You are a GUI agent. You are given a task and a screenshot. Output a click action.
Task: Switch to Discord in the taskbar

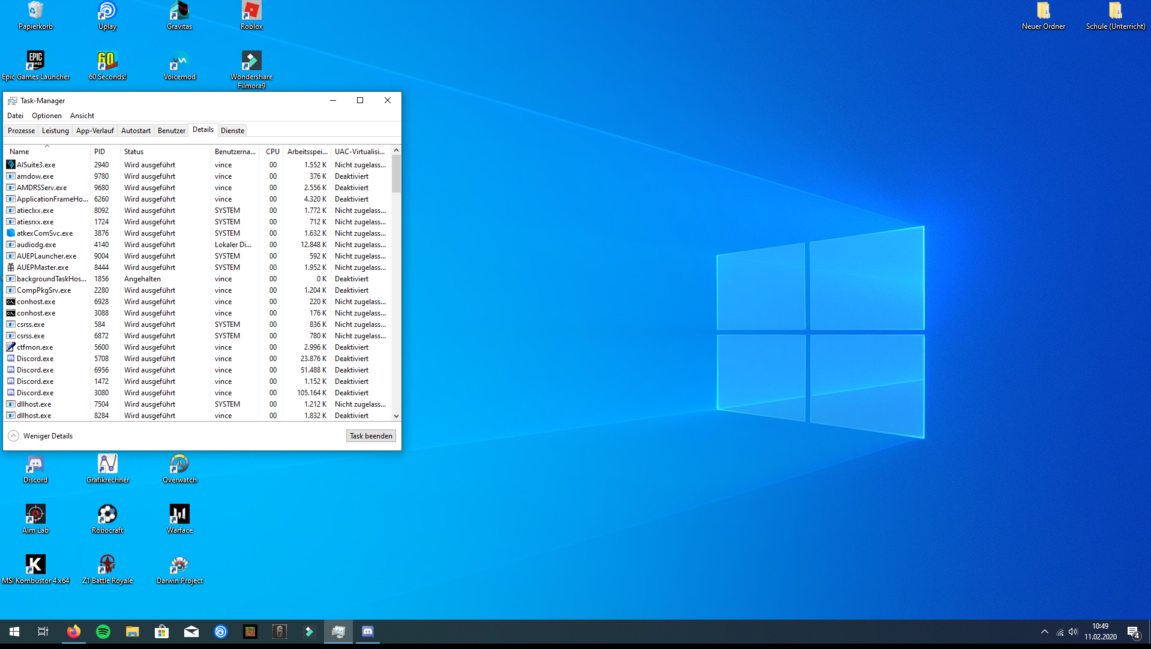pyautogui.click(x=368, y=632)
